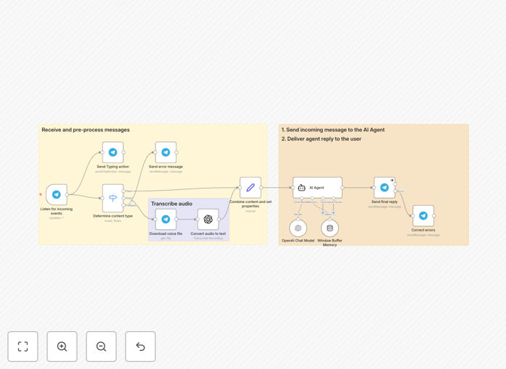Zoom out of the workflow canvas
506x369 pixels.
101,347
